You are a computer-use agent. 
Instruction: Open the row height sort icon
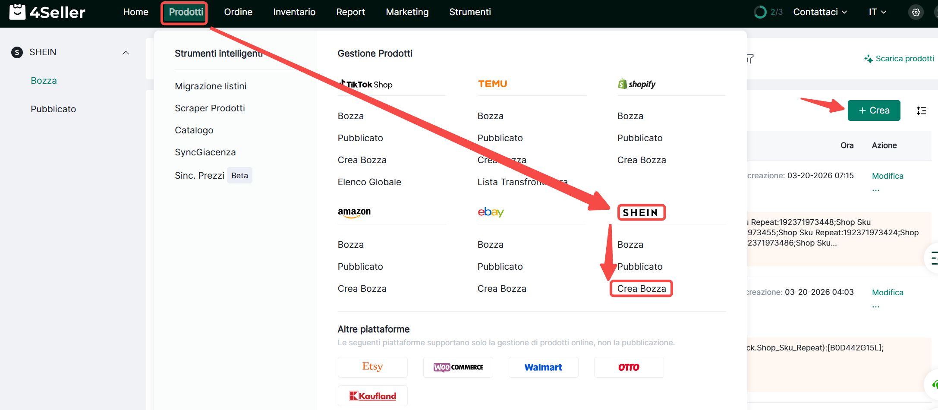click(921, 111)
